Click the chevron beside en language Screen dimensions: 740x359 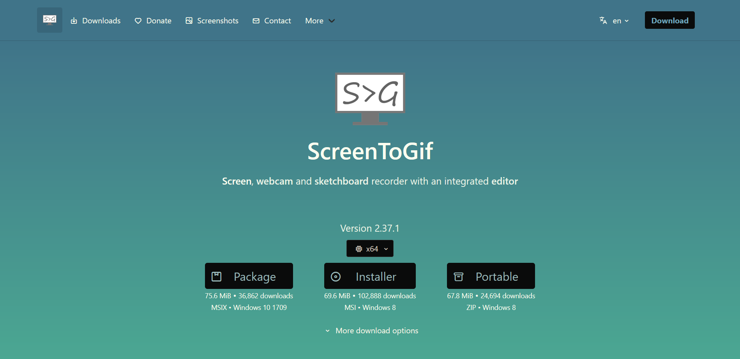(x=627, y=21)
